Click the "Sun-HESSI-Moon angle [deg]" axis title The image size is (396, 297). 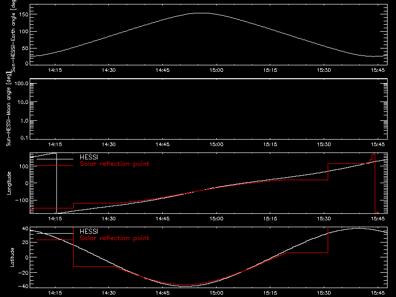tap(8, 109)
